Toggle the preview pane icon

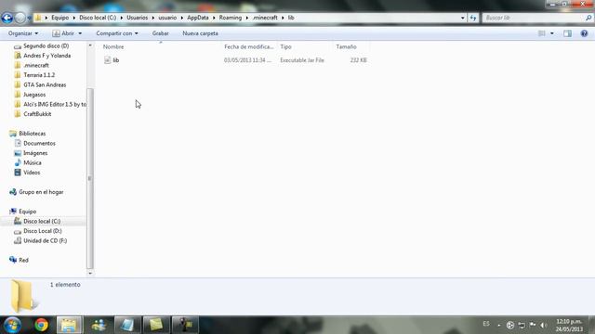[x=567, y=33]
